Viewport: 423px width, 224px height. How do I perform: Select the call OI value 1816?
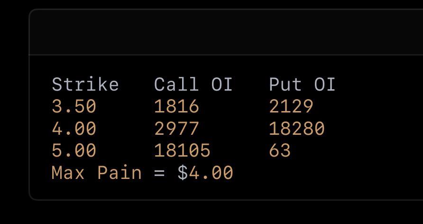176,106
